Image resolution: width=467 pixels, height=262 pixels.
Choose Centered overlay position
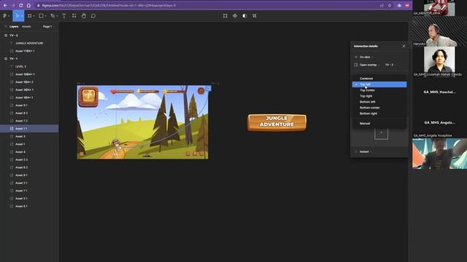tap(379, 79)
